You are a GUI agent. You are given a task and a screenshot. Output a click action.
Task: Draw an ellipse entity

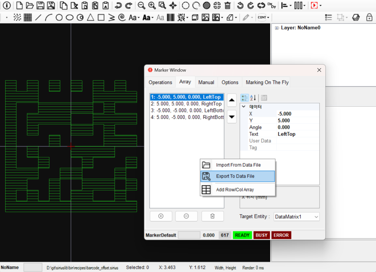70,17
